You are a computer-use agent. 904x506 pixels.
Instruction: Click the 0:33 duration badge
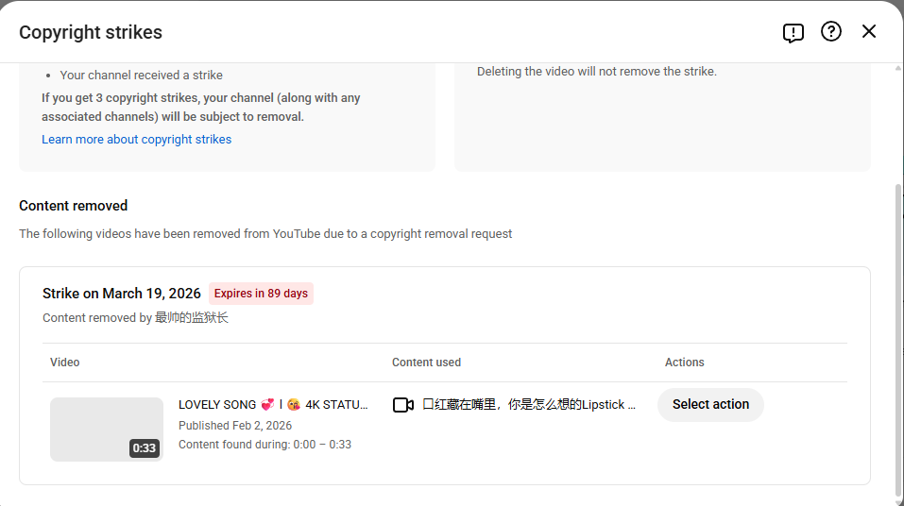click(144, 448)
